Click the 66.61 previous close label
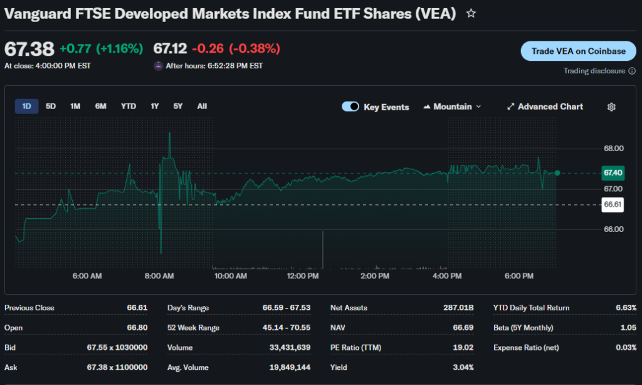This screenshot has height=385, width=642. [612, 204]
